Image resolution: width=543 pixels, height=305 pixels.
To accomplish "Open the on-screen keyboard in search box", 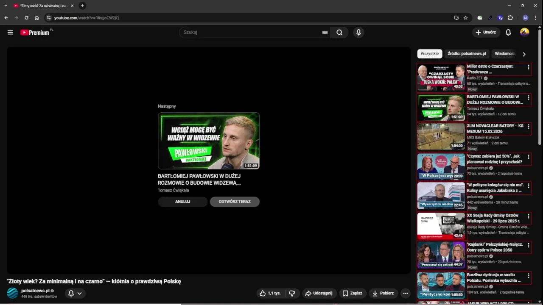I will tap(325, 32).
